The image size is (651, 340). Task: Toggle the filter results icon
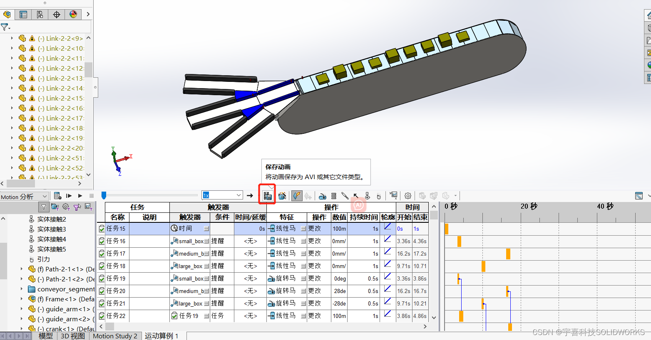[x=88, y=207]
